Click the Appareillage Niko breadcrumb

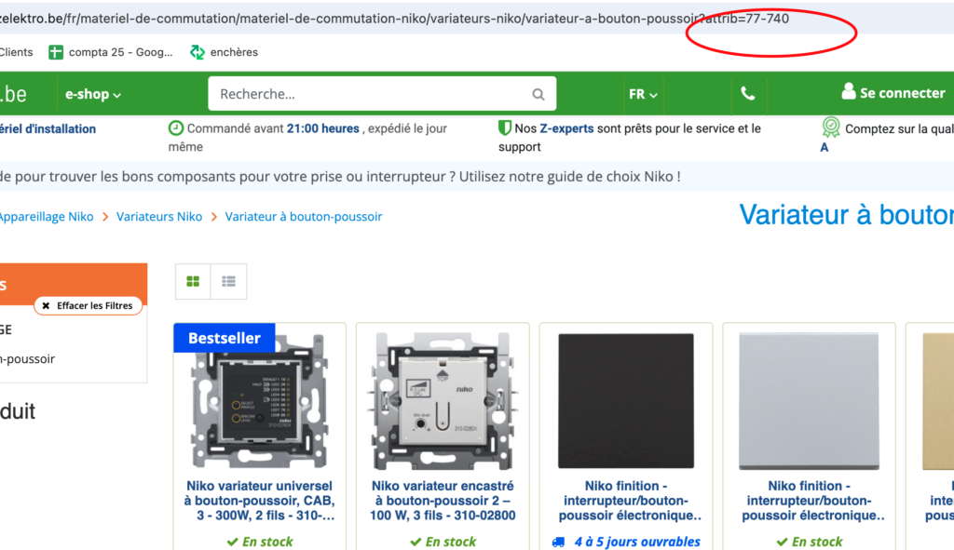pyautogui.click(x=47, y=216)
